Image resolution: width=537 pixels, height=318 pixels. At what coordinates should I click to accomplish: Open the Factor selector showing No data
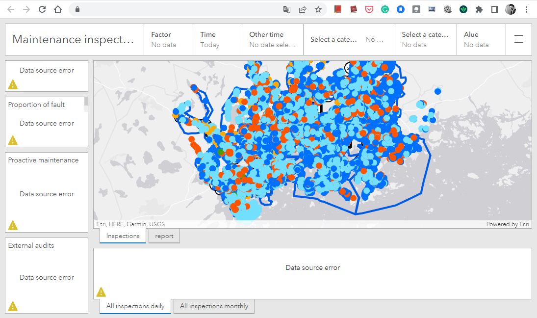168,39
